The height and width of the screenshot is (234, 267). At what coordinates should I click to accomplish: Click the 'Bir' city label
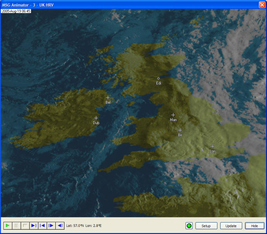180,135
